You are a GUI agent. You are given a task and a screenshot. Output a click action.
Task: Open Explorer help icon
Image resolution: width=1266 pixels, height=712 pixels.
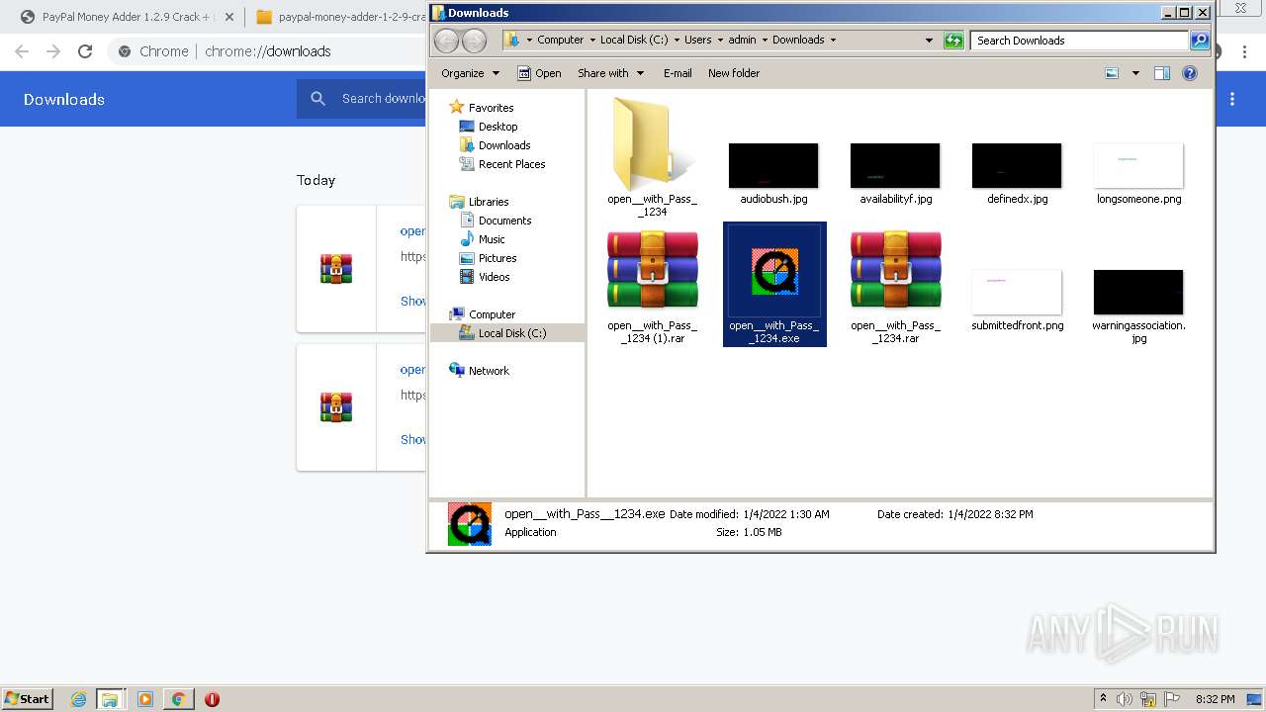pyautogui.click(x=1190, y=73)
